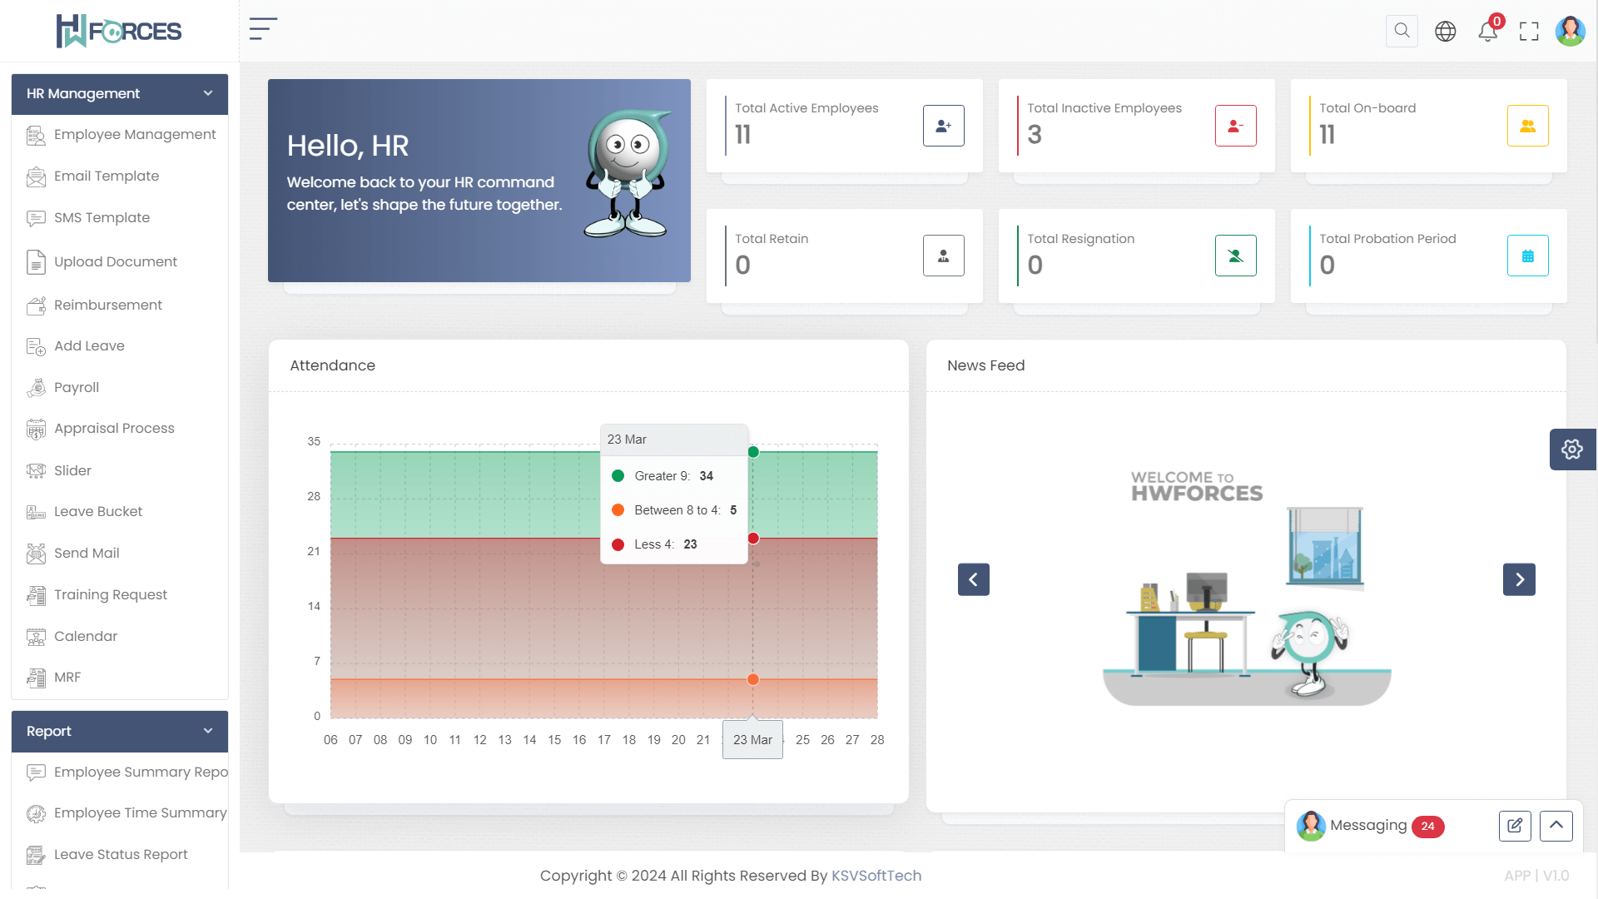Toggle fullscreen mode icon
Viewport: 1598px width, 899px height.
1529,32
